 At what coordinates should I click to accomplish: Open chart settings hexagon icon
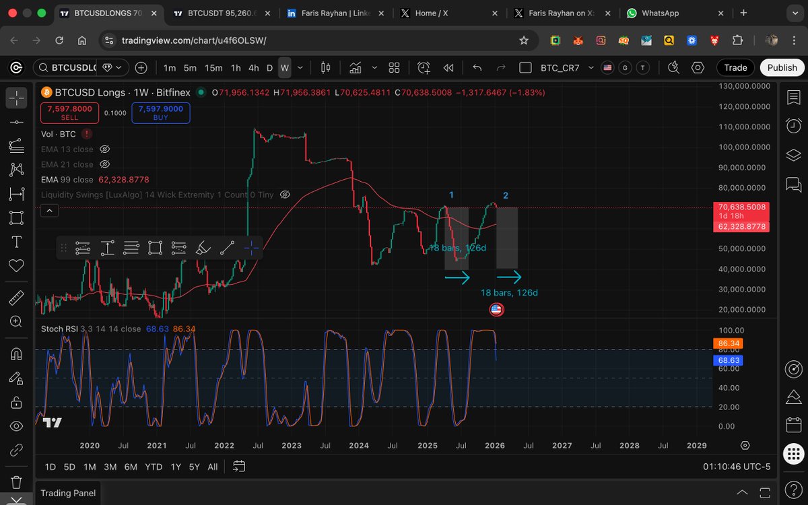point(698,67)
